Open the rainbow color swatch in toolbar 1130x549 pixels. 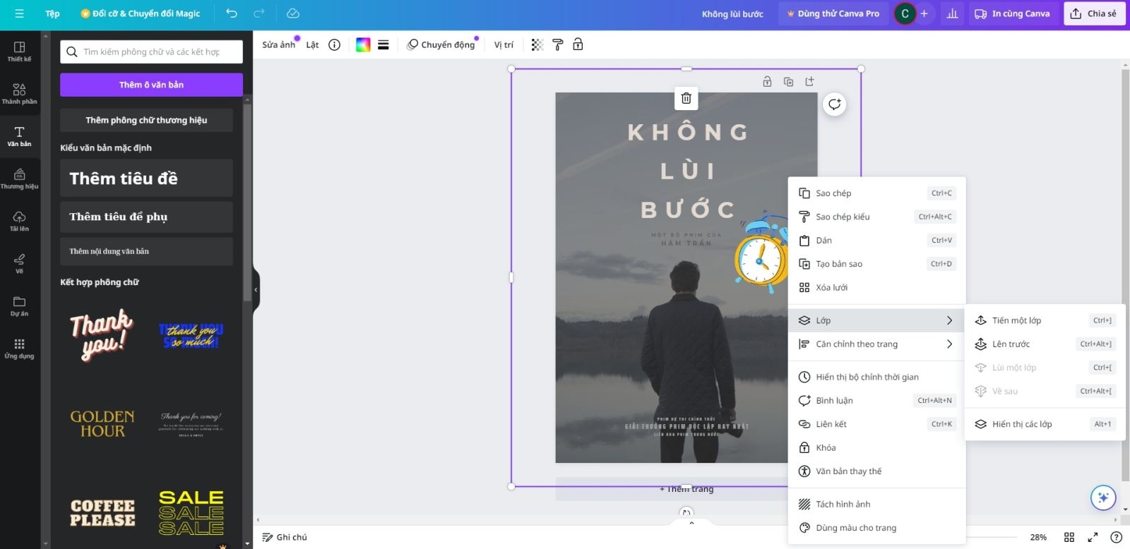coord(363,44)
